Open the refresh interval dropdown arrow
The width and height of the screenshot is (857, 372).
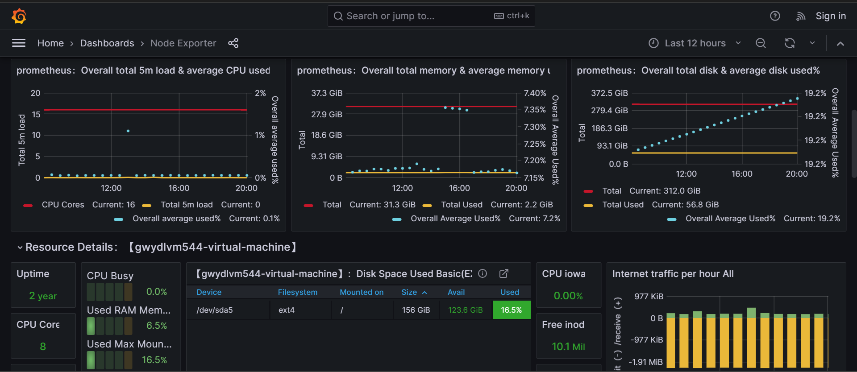pyautogui.click(x=812, y=43)
